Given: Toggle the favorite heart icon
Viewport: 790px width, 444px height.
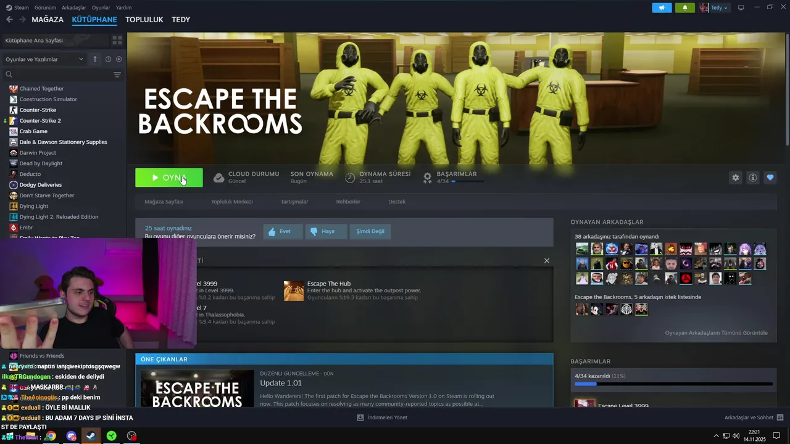Looking at the screenshot, I should coord(770,178).
